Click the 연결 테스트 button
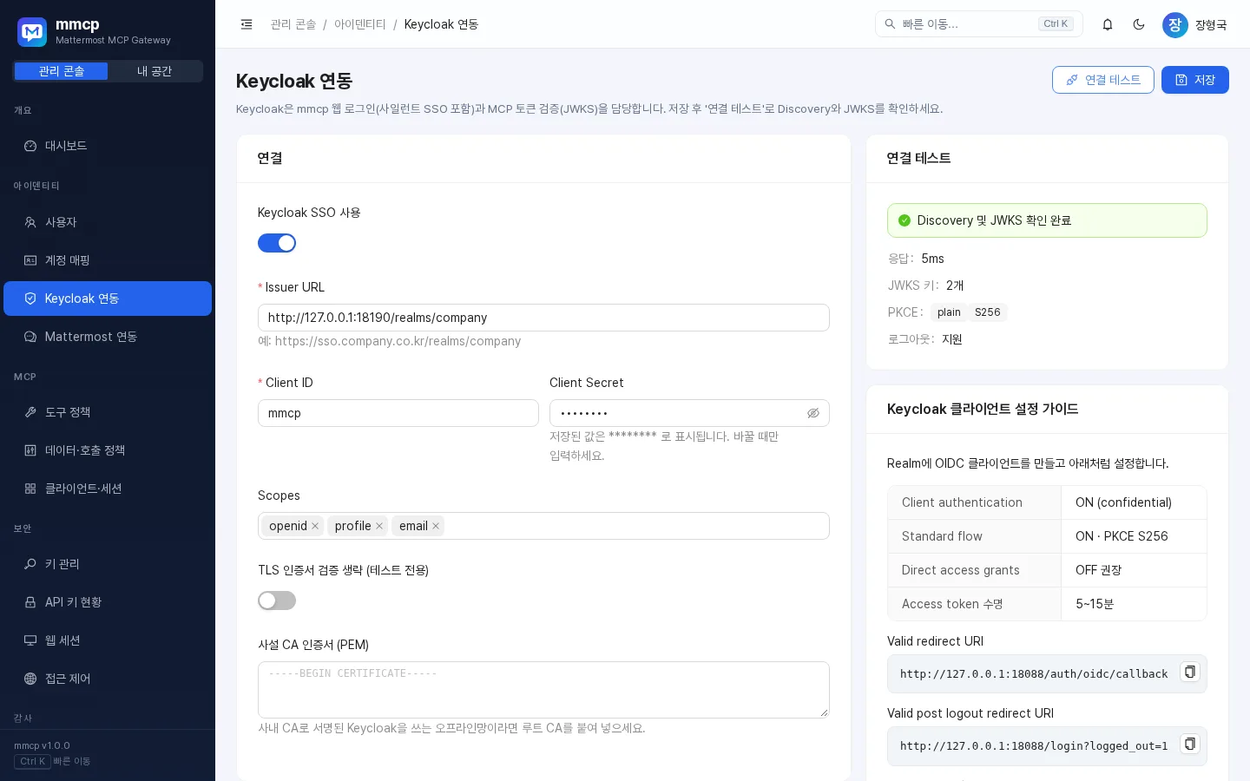 pos(1103,80)
